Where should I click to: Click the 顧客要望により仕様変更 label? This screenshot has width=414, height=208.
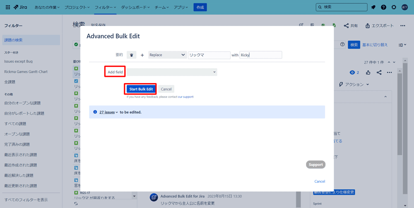[334, 192]
